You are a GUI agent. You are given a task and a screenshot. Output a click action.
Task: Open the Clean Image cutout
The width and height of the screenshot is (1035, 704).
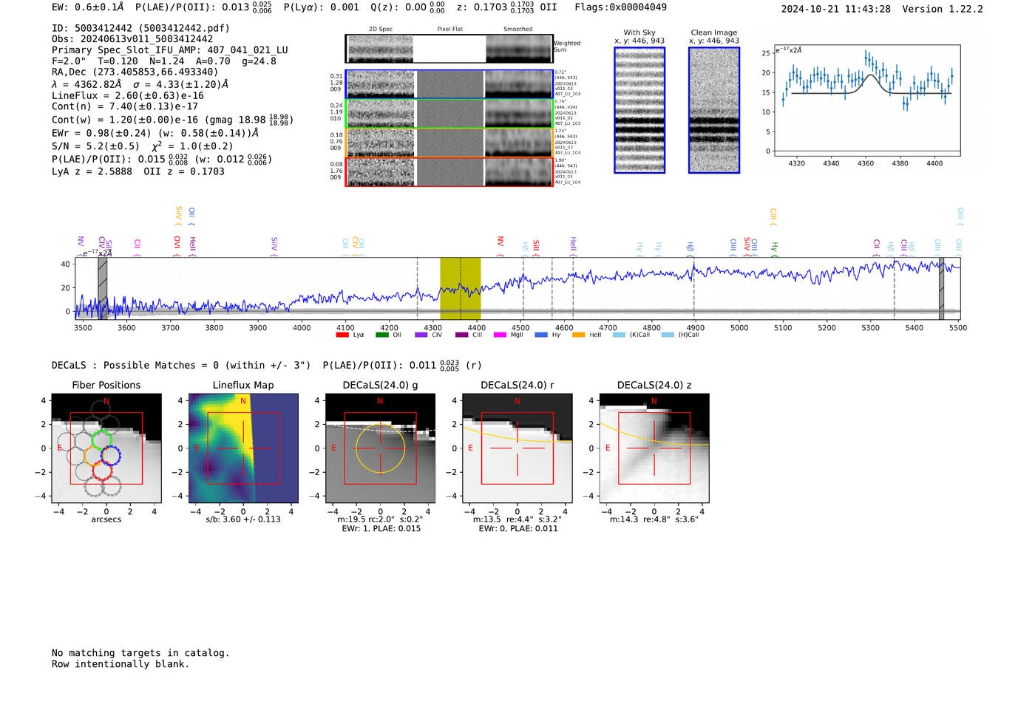click(714, 110)
